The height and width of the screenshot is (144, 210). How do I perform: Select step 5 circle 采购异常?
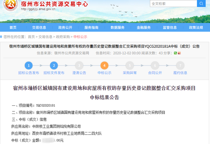point(129,65)
